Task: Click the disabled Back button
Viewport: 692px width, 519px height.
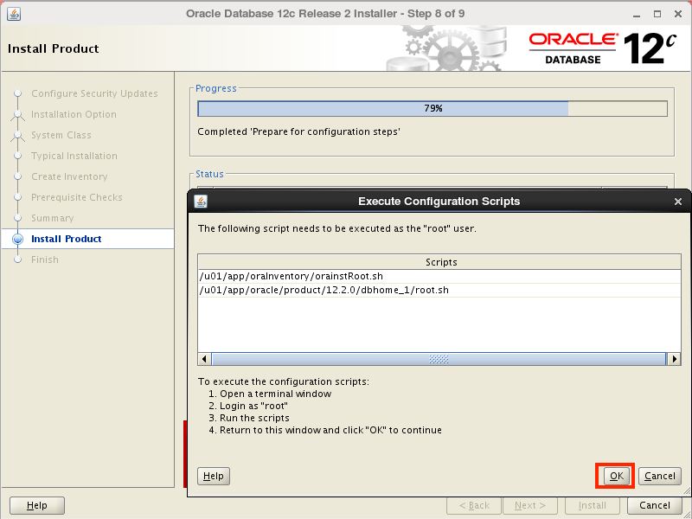Action: [x=474, y=505]
